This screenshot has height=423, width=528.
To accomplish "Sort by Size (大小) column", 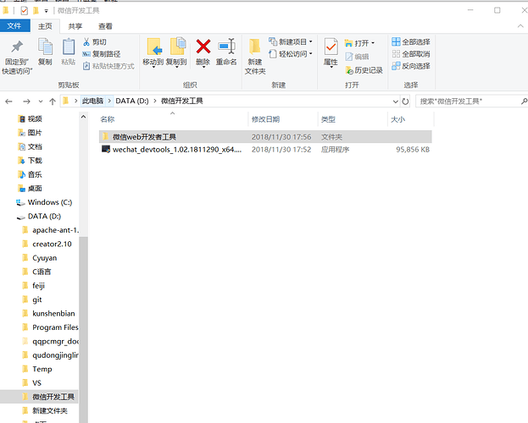I will point(411,119).
